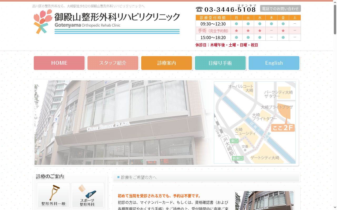
Task: Click the 木 column header in schedule
Action: coord(271,18)
